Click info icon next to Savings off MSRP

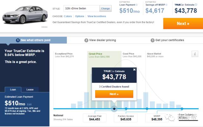coord(166,5)
